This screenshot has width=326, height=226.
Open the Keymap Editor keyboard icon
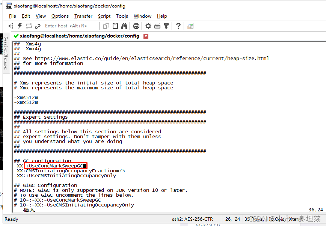[157, 26]
